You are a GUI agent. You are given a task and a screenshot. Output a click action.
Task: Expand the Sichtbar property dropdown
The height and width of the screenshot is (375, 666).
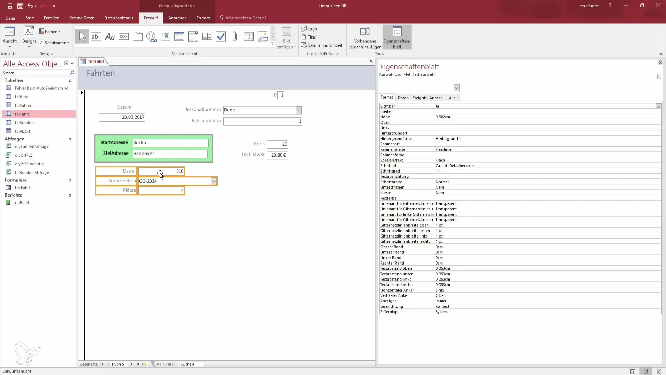[658, 106]
